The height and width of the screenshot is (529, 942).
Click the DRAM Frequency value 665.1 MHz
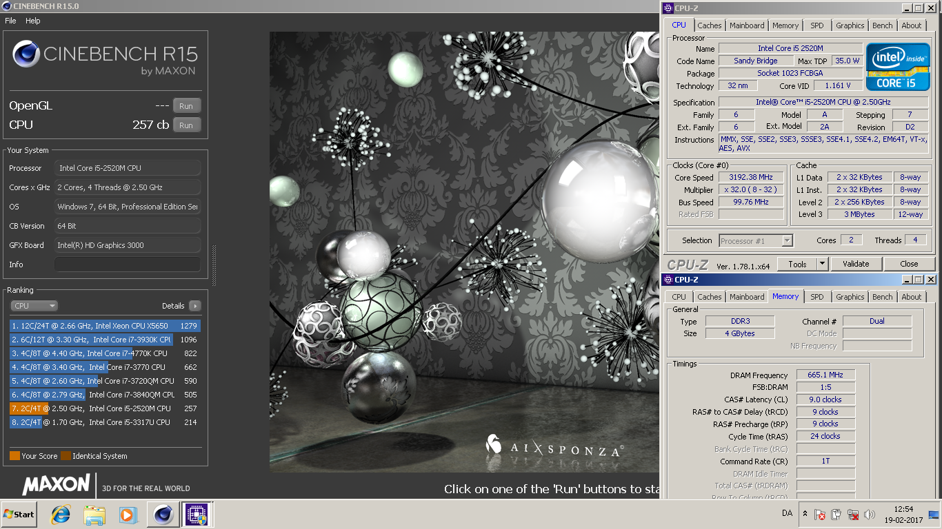click(x=825, y=375)
